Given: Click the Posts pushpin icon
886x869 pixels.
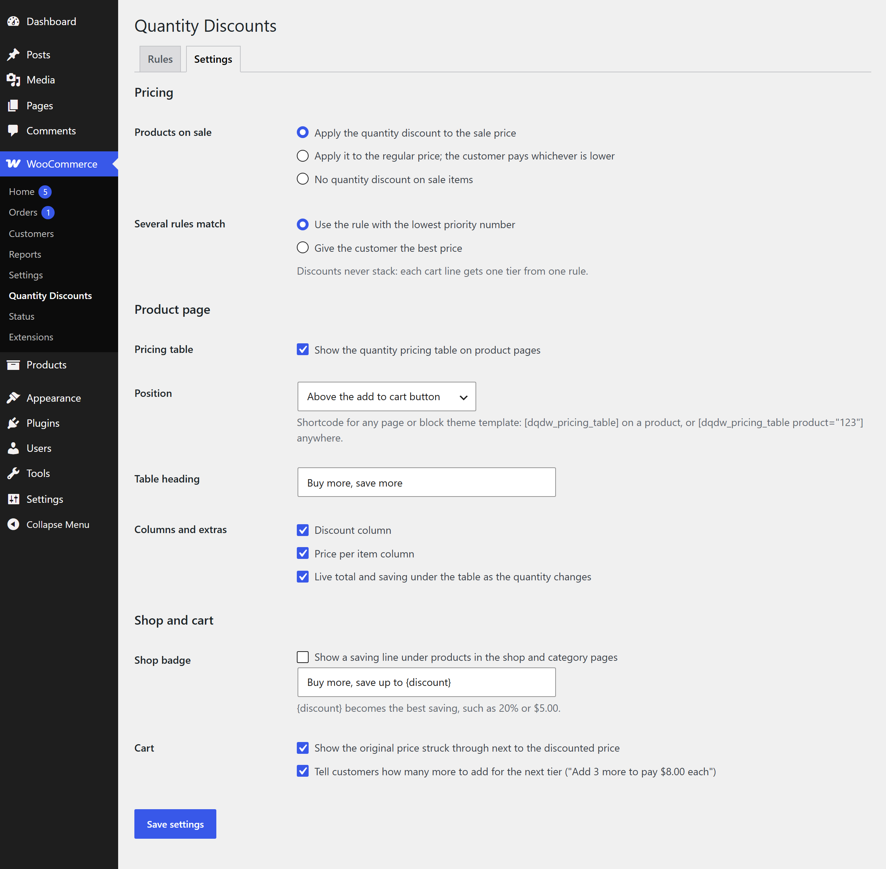Looking at the screenshot, I should pyautogui.click(x=13, y=55).
